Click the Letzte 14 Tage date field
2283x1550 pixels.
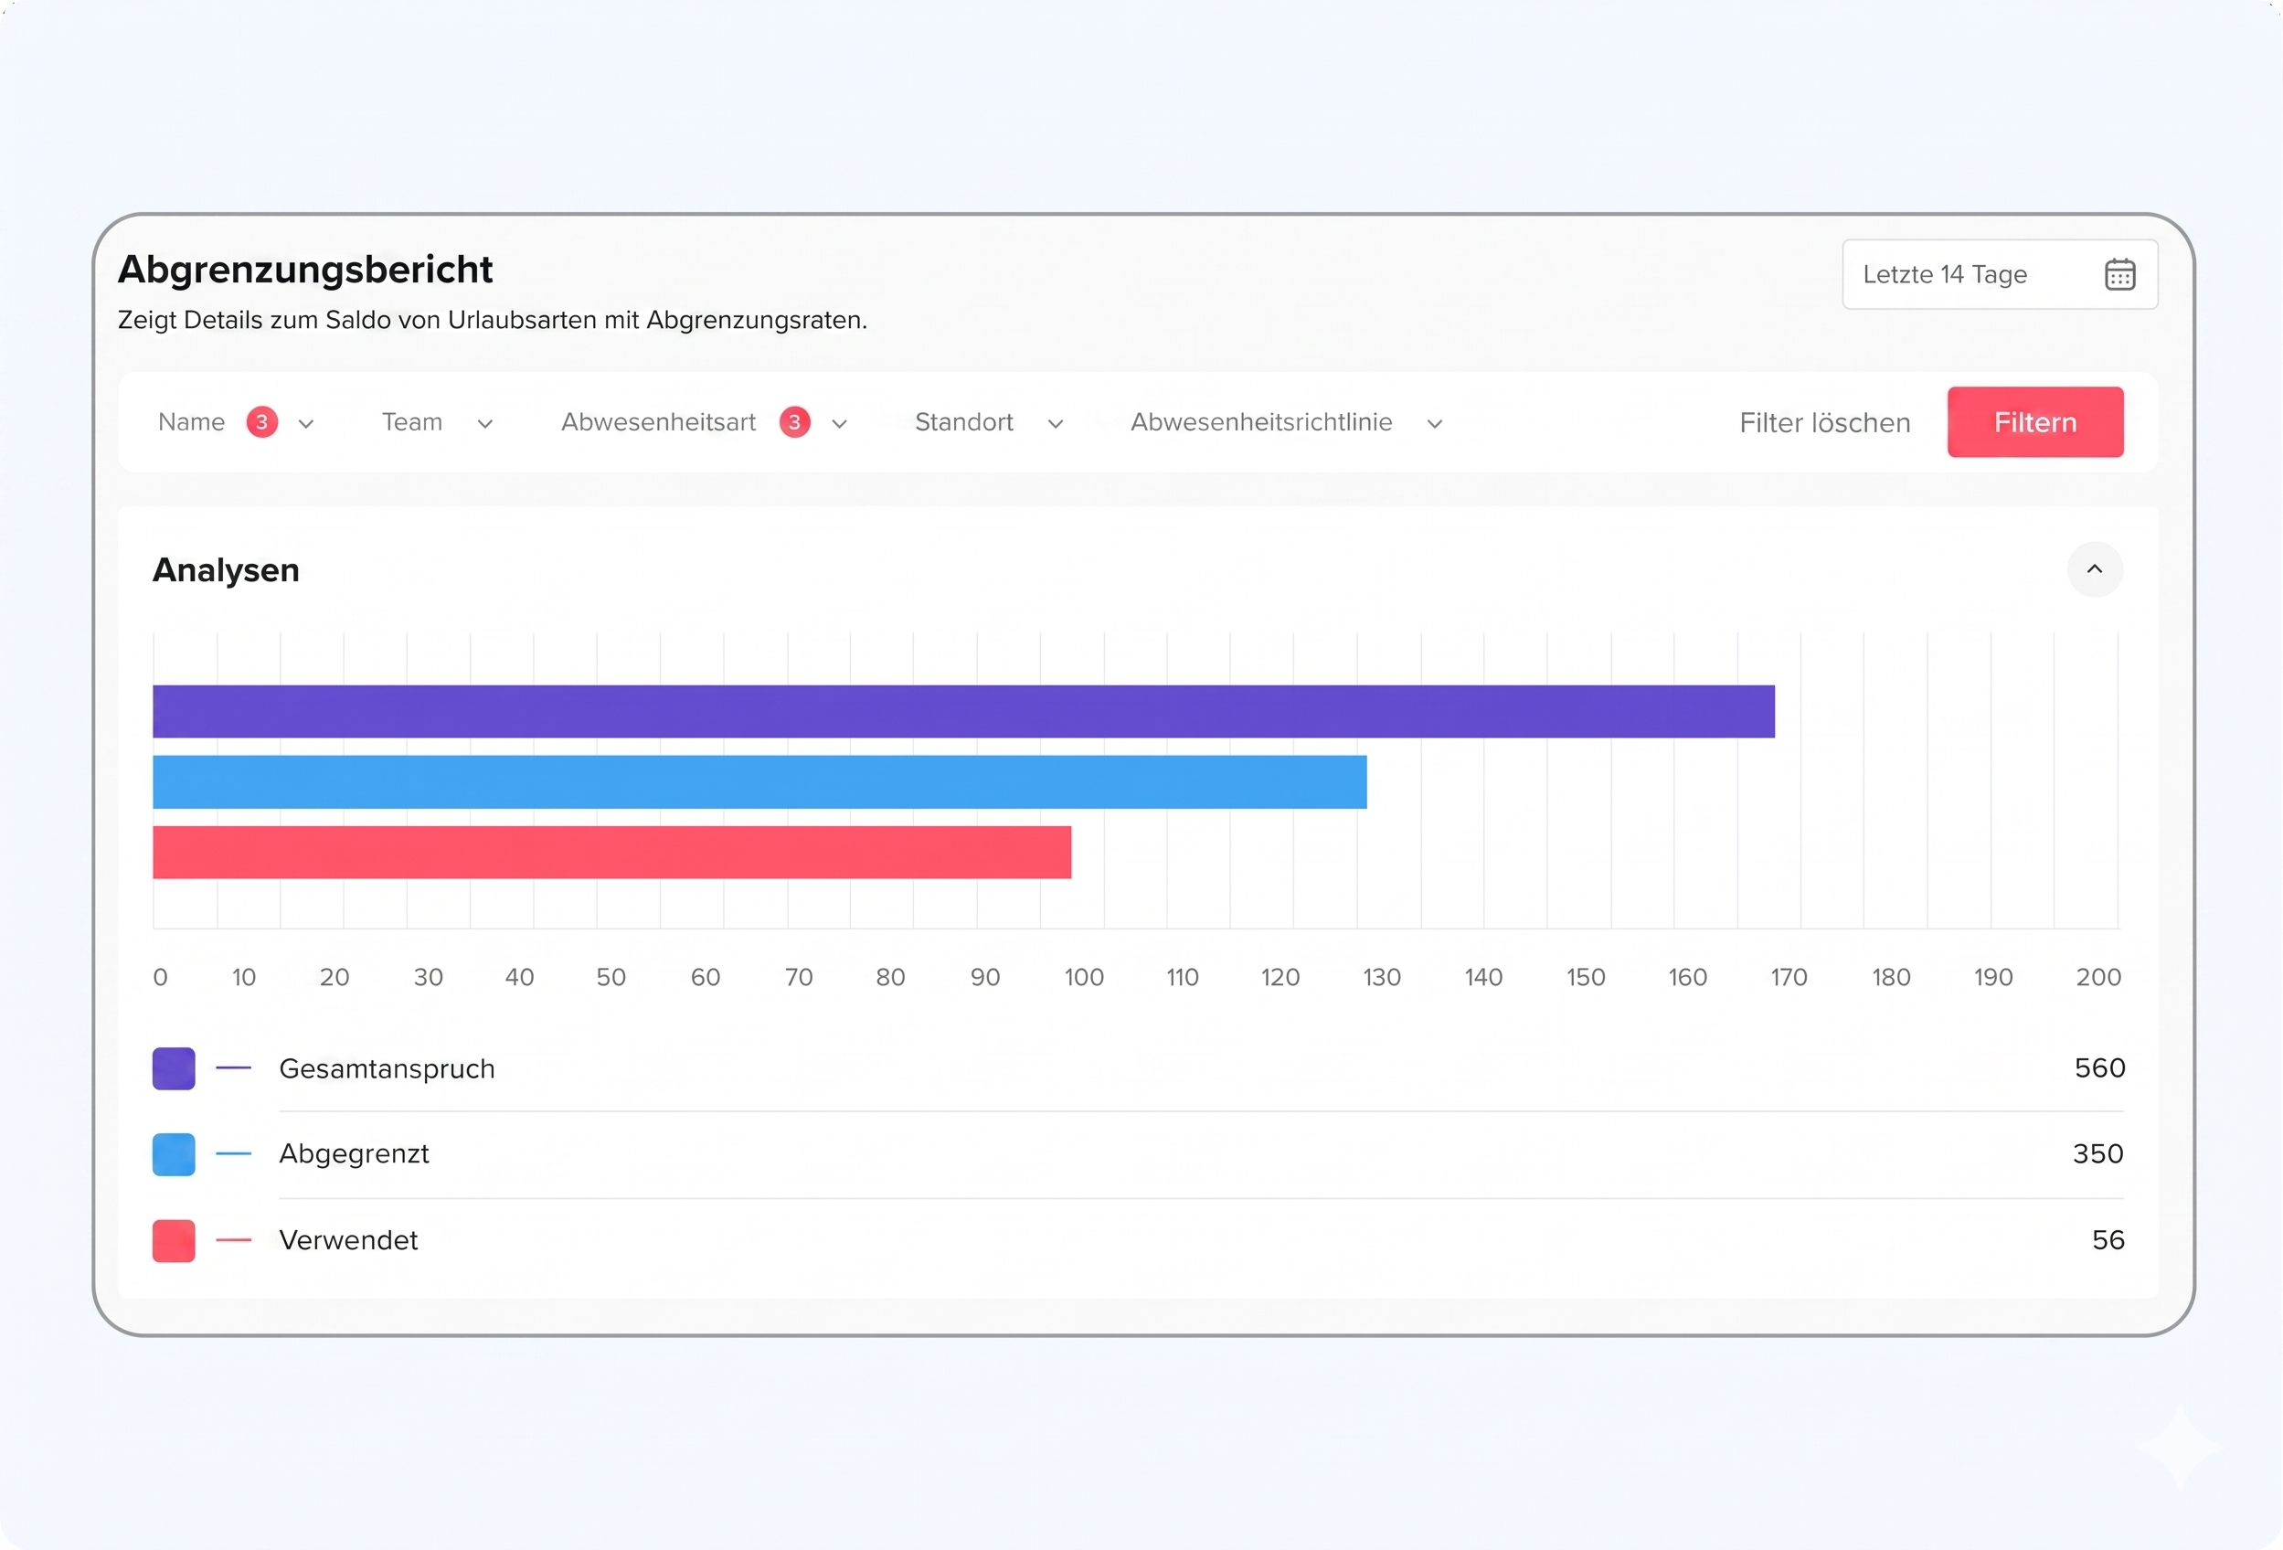1944,275
